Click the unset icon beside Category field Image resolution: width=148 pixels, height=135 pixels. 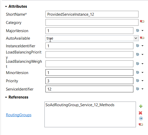(142, 21)
